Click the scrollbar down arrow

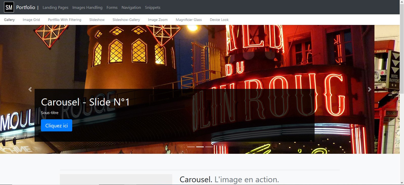tap(402, 183)
